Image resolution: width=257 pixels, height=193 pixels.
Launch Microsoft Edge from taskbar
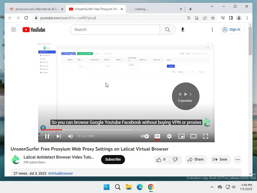point(140,187)
